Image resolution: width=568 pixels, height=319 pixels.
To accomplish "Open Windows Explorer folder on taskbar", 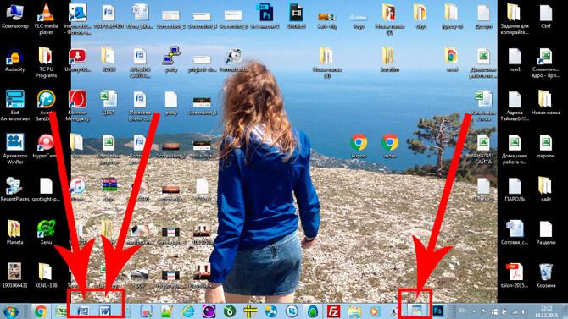I will pyautogui.click(x=354, y=311).
